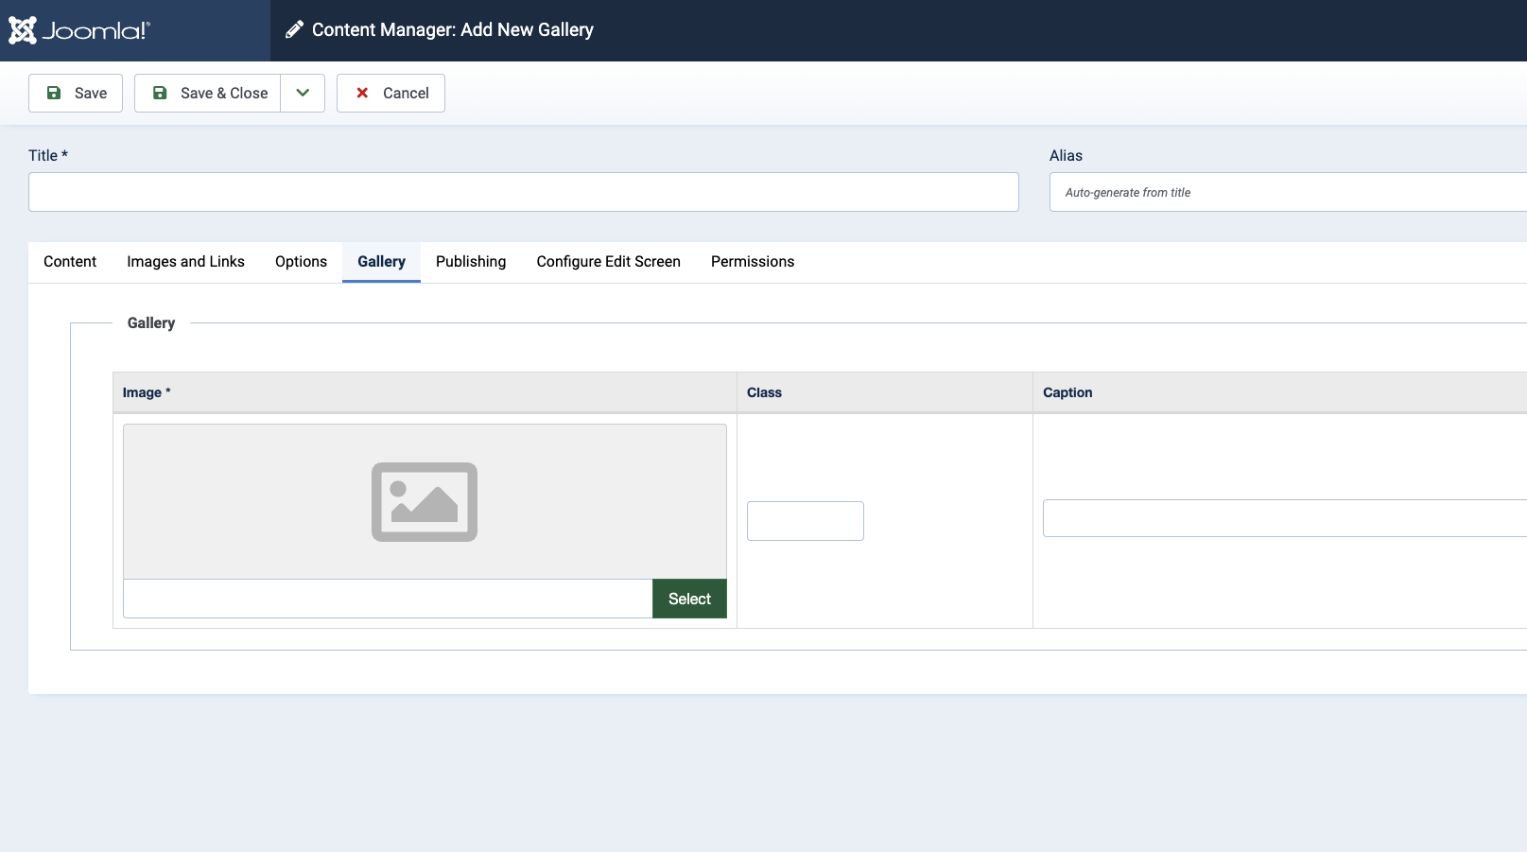This screenshot has width=1527, height=852.
Task: Cancel adding the new gallery
Action: (x=390, y=93)
